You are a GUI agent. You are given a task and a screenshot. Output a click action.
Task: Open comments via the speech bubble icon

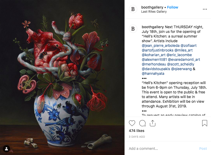[x=142, y=123]
